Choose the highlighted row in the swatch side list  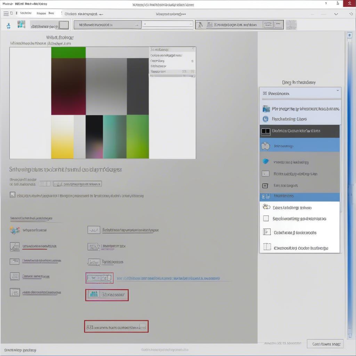172,71
